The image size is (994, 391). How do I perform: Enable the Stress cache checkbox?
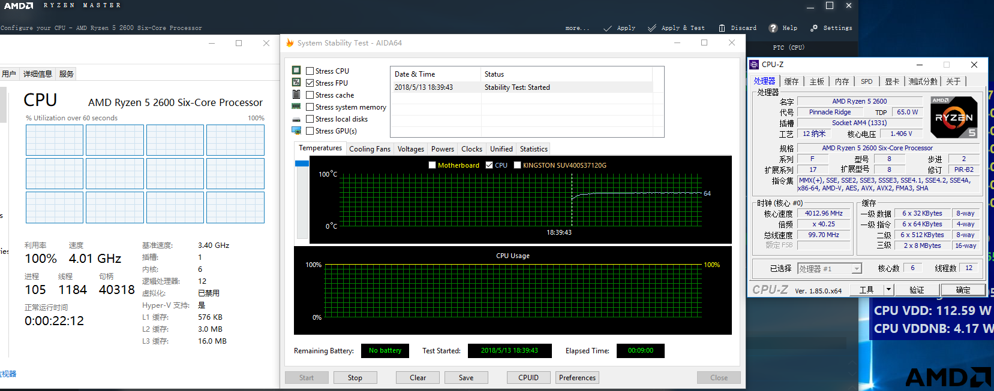pyautogui.click(x=310, y=95)
